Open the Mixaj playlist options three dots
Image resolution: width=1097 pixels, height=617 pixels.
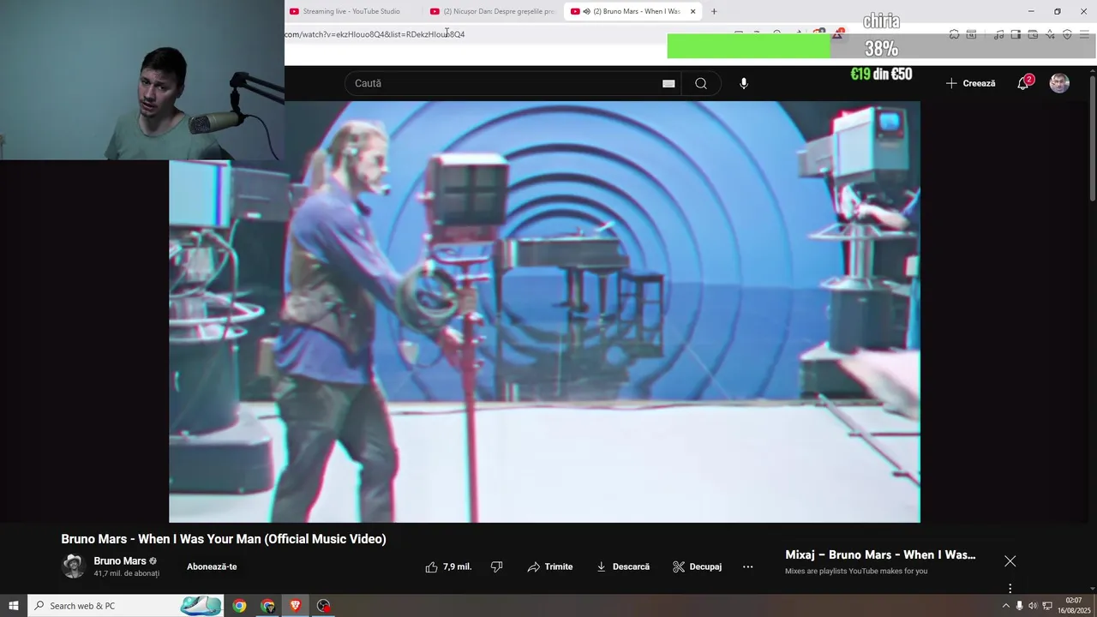pyautogui.click(x=1010, y=589)
